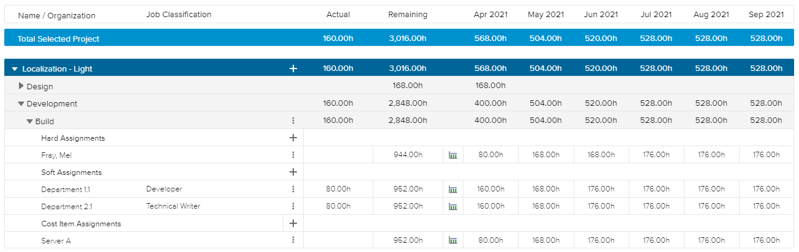
Task: Edit Apr 2021 hours for Fray, Mel
Action: pyautogui.click(x=490, y=155)
